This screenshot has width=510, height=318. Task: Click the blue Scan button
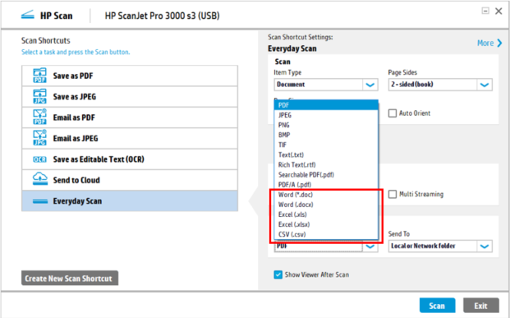click(437, 306)
